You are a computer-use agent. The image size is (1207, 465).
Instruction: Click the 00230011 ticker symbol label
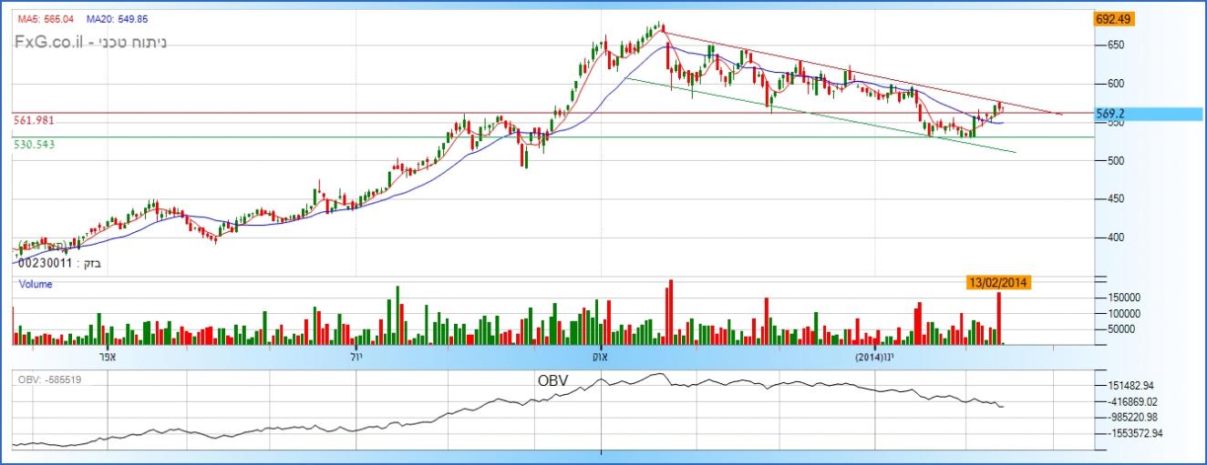click(44, 262)
